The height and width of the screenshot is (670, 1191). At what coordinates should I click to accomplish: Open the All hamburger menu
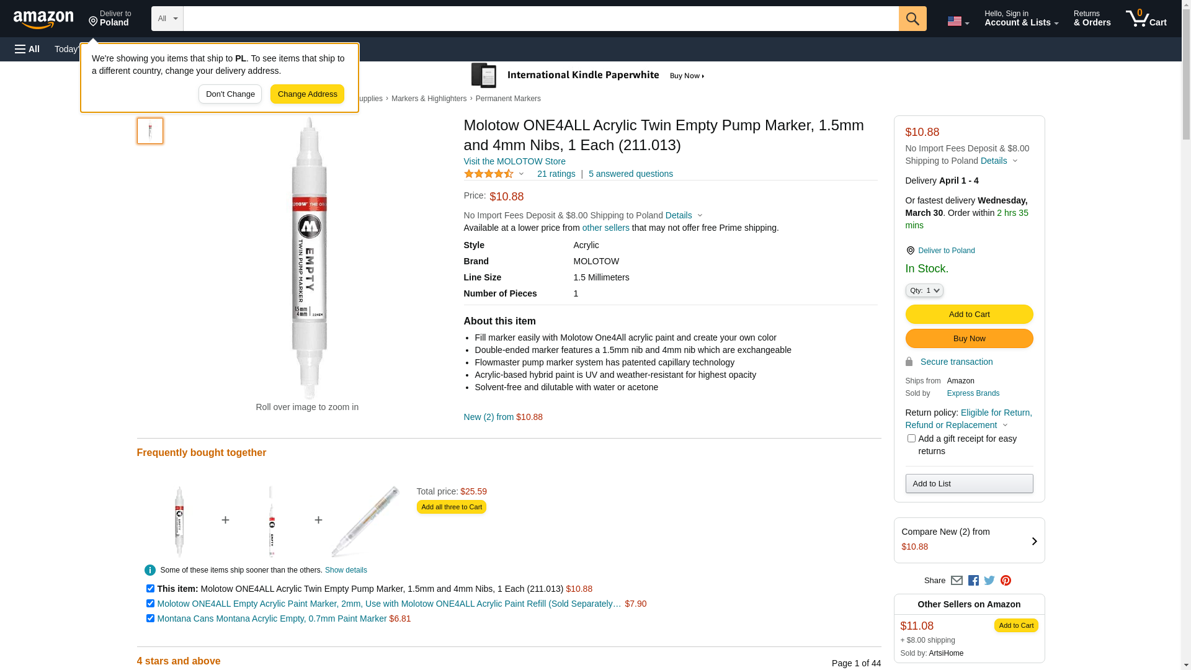pyautogui.click(x=27, y=49)
